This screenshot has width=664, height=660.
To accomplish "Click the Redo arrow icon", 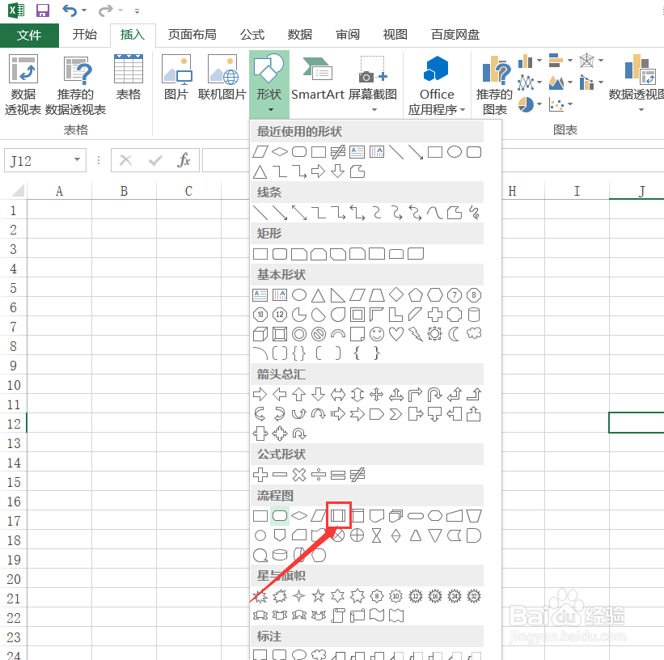I will pos(105,11).
